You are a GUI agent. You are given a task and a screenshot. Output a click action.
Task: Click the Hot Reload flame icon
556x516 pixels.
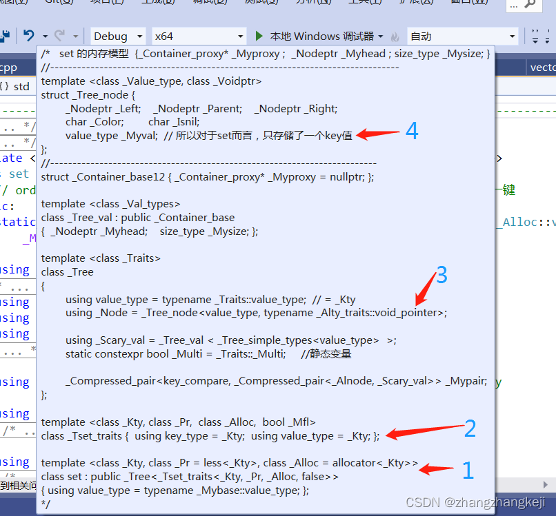click(x=395, y=37)
